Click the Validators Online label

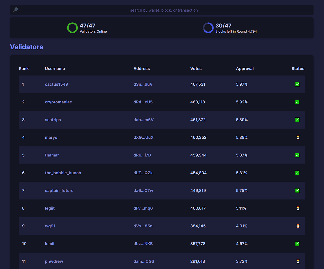tap(93, 32)
